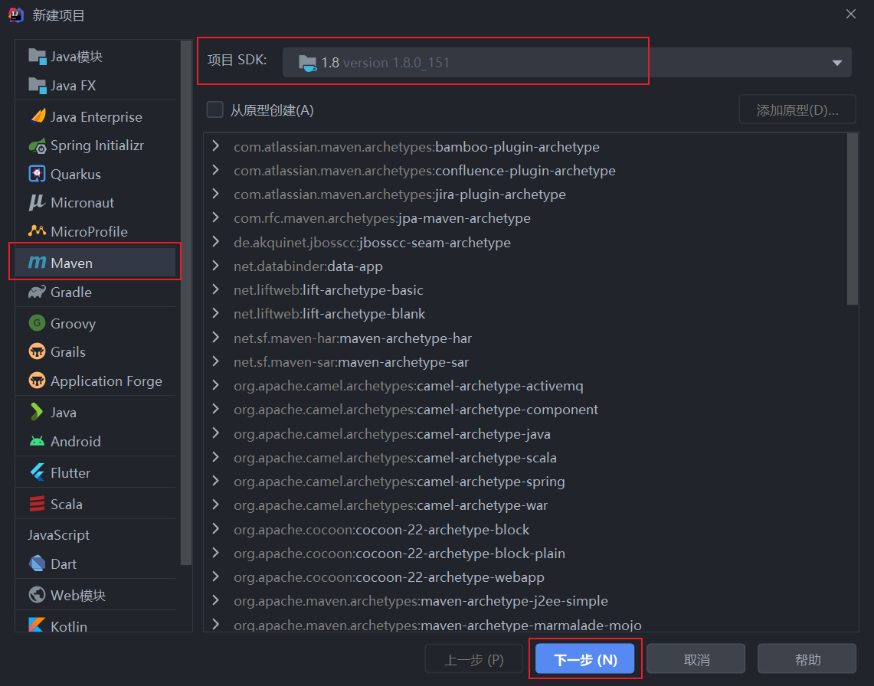Click the 取消 button
The height and width of the screenshot is (686, 874).
pyautogui.click(x=696, y=659)
